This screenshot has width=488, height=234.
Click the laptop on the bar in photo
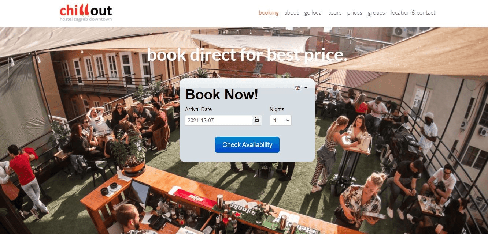pos(139,192)
